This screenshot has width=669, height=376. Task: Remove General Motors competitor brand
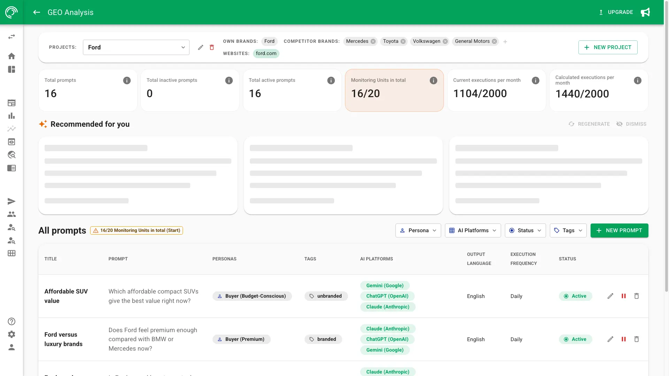(x=494, y=41)
